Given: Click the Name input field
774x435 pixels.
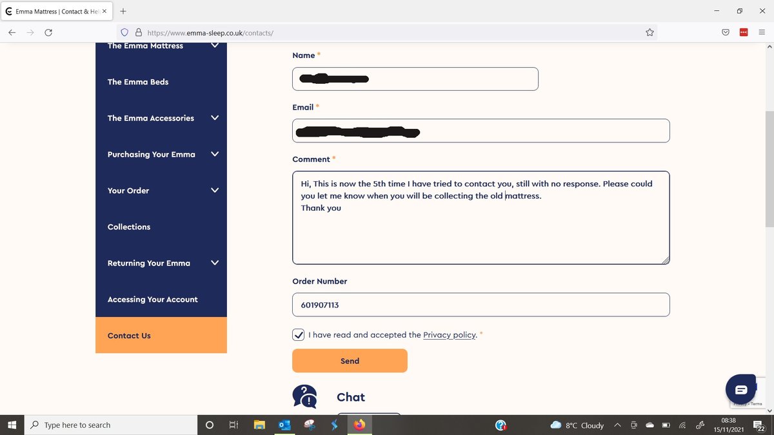Looking at the screenshot, I should coord(415,79).
